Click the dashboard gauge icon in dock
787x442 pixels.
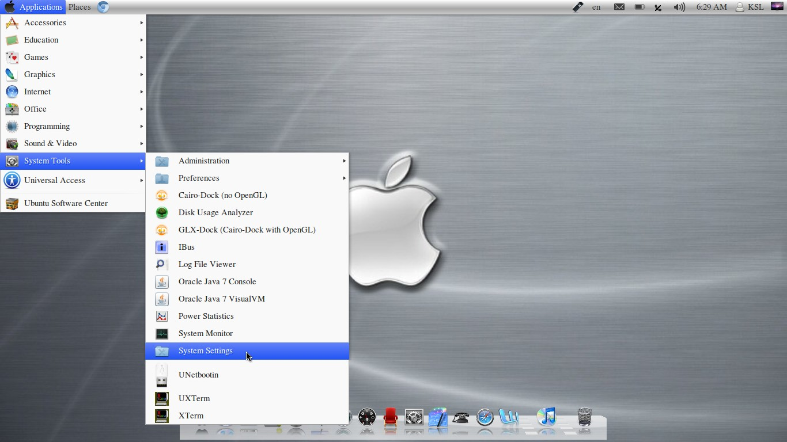pyautogui.click(x=367, y=417)
